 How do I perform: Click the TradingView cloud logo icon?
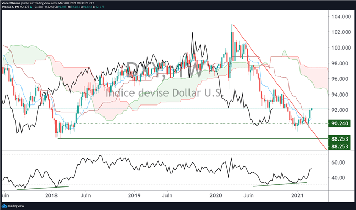[x=4, y=206]
